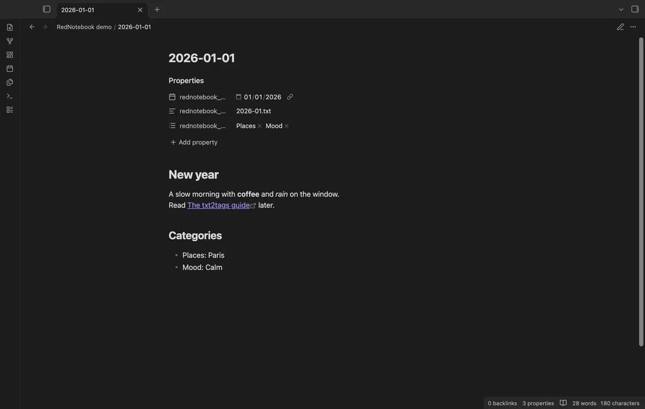
Task: Toggle the right sidebar panel
Action: (635, 9)
